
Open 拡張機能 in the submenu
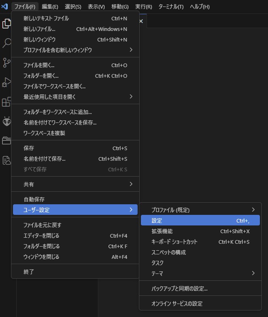pos(201,231)
